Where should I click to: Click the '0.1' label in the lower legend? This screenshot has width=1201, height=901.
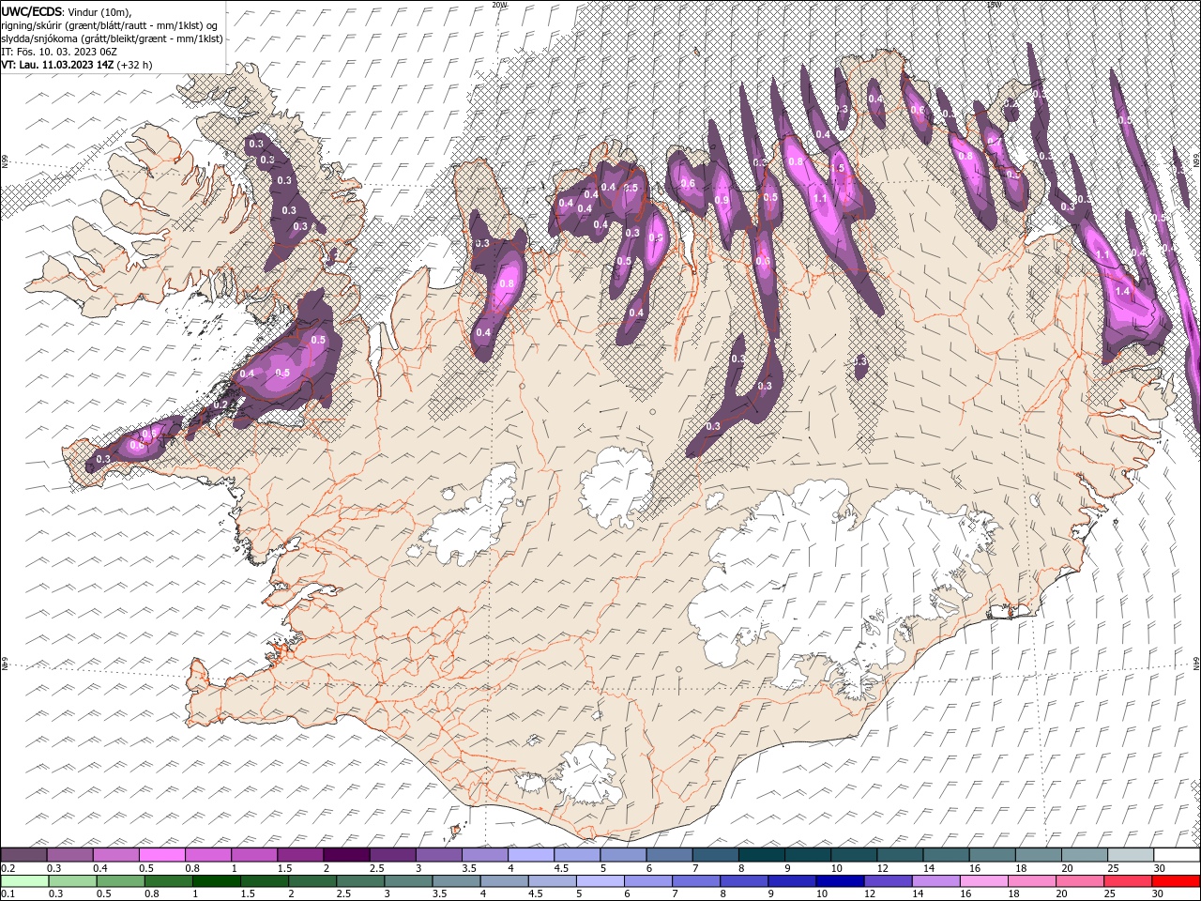8,894
